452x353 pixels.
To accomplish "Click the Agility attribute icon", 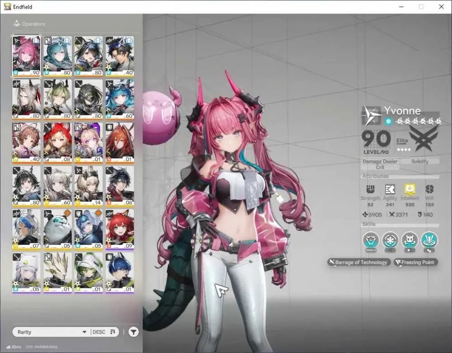I will point(390,189).
